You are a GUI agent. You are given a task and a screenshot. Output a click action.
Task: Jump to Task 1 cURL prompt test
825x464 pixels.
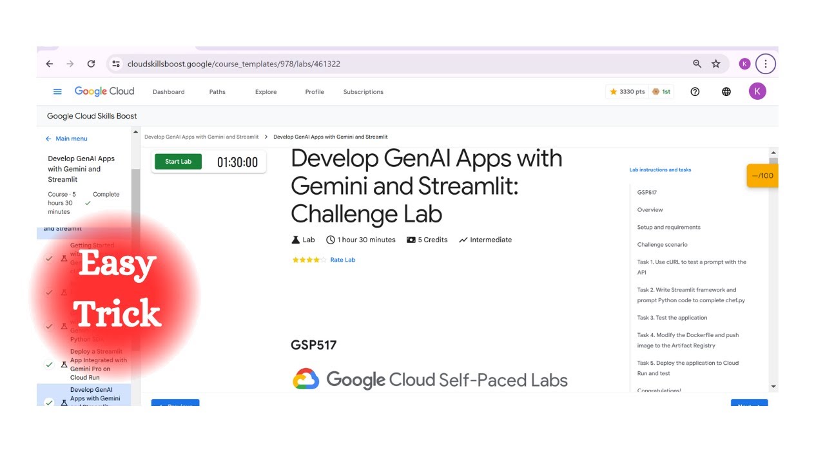(692, 267)
